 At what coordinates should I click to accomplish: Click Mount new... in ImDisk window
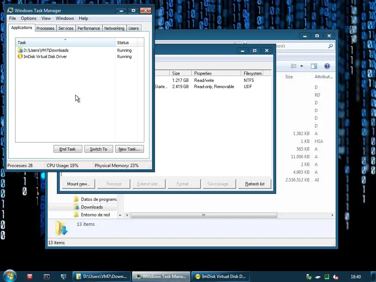(x=79, y=184)
